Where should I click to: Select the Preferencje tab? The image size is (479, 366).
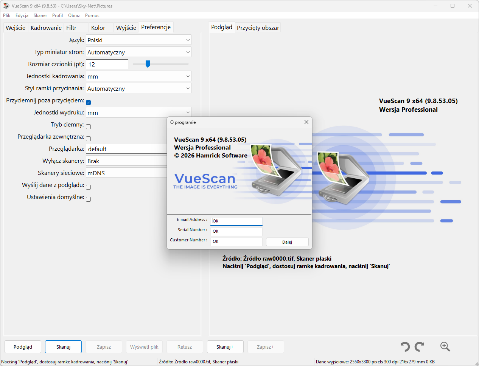click(x=156, y=27)
